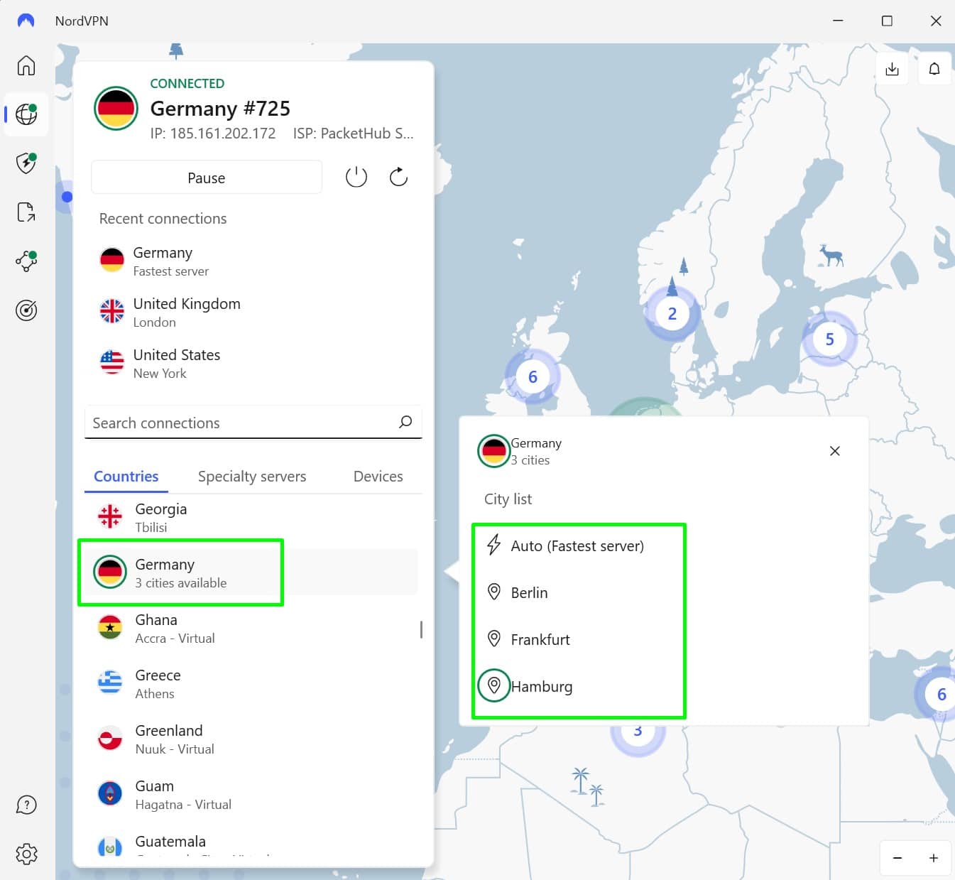Open the Dark Web Monitor radar icon
The width and height of the screenshot is (955, 880).
tap(26, 310)
